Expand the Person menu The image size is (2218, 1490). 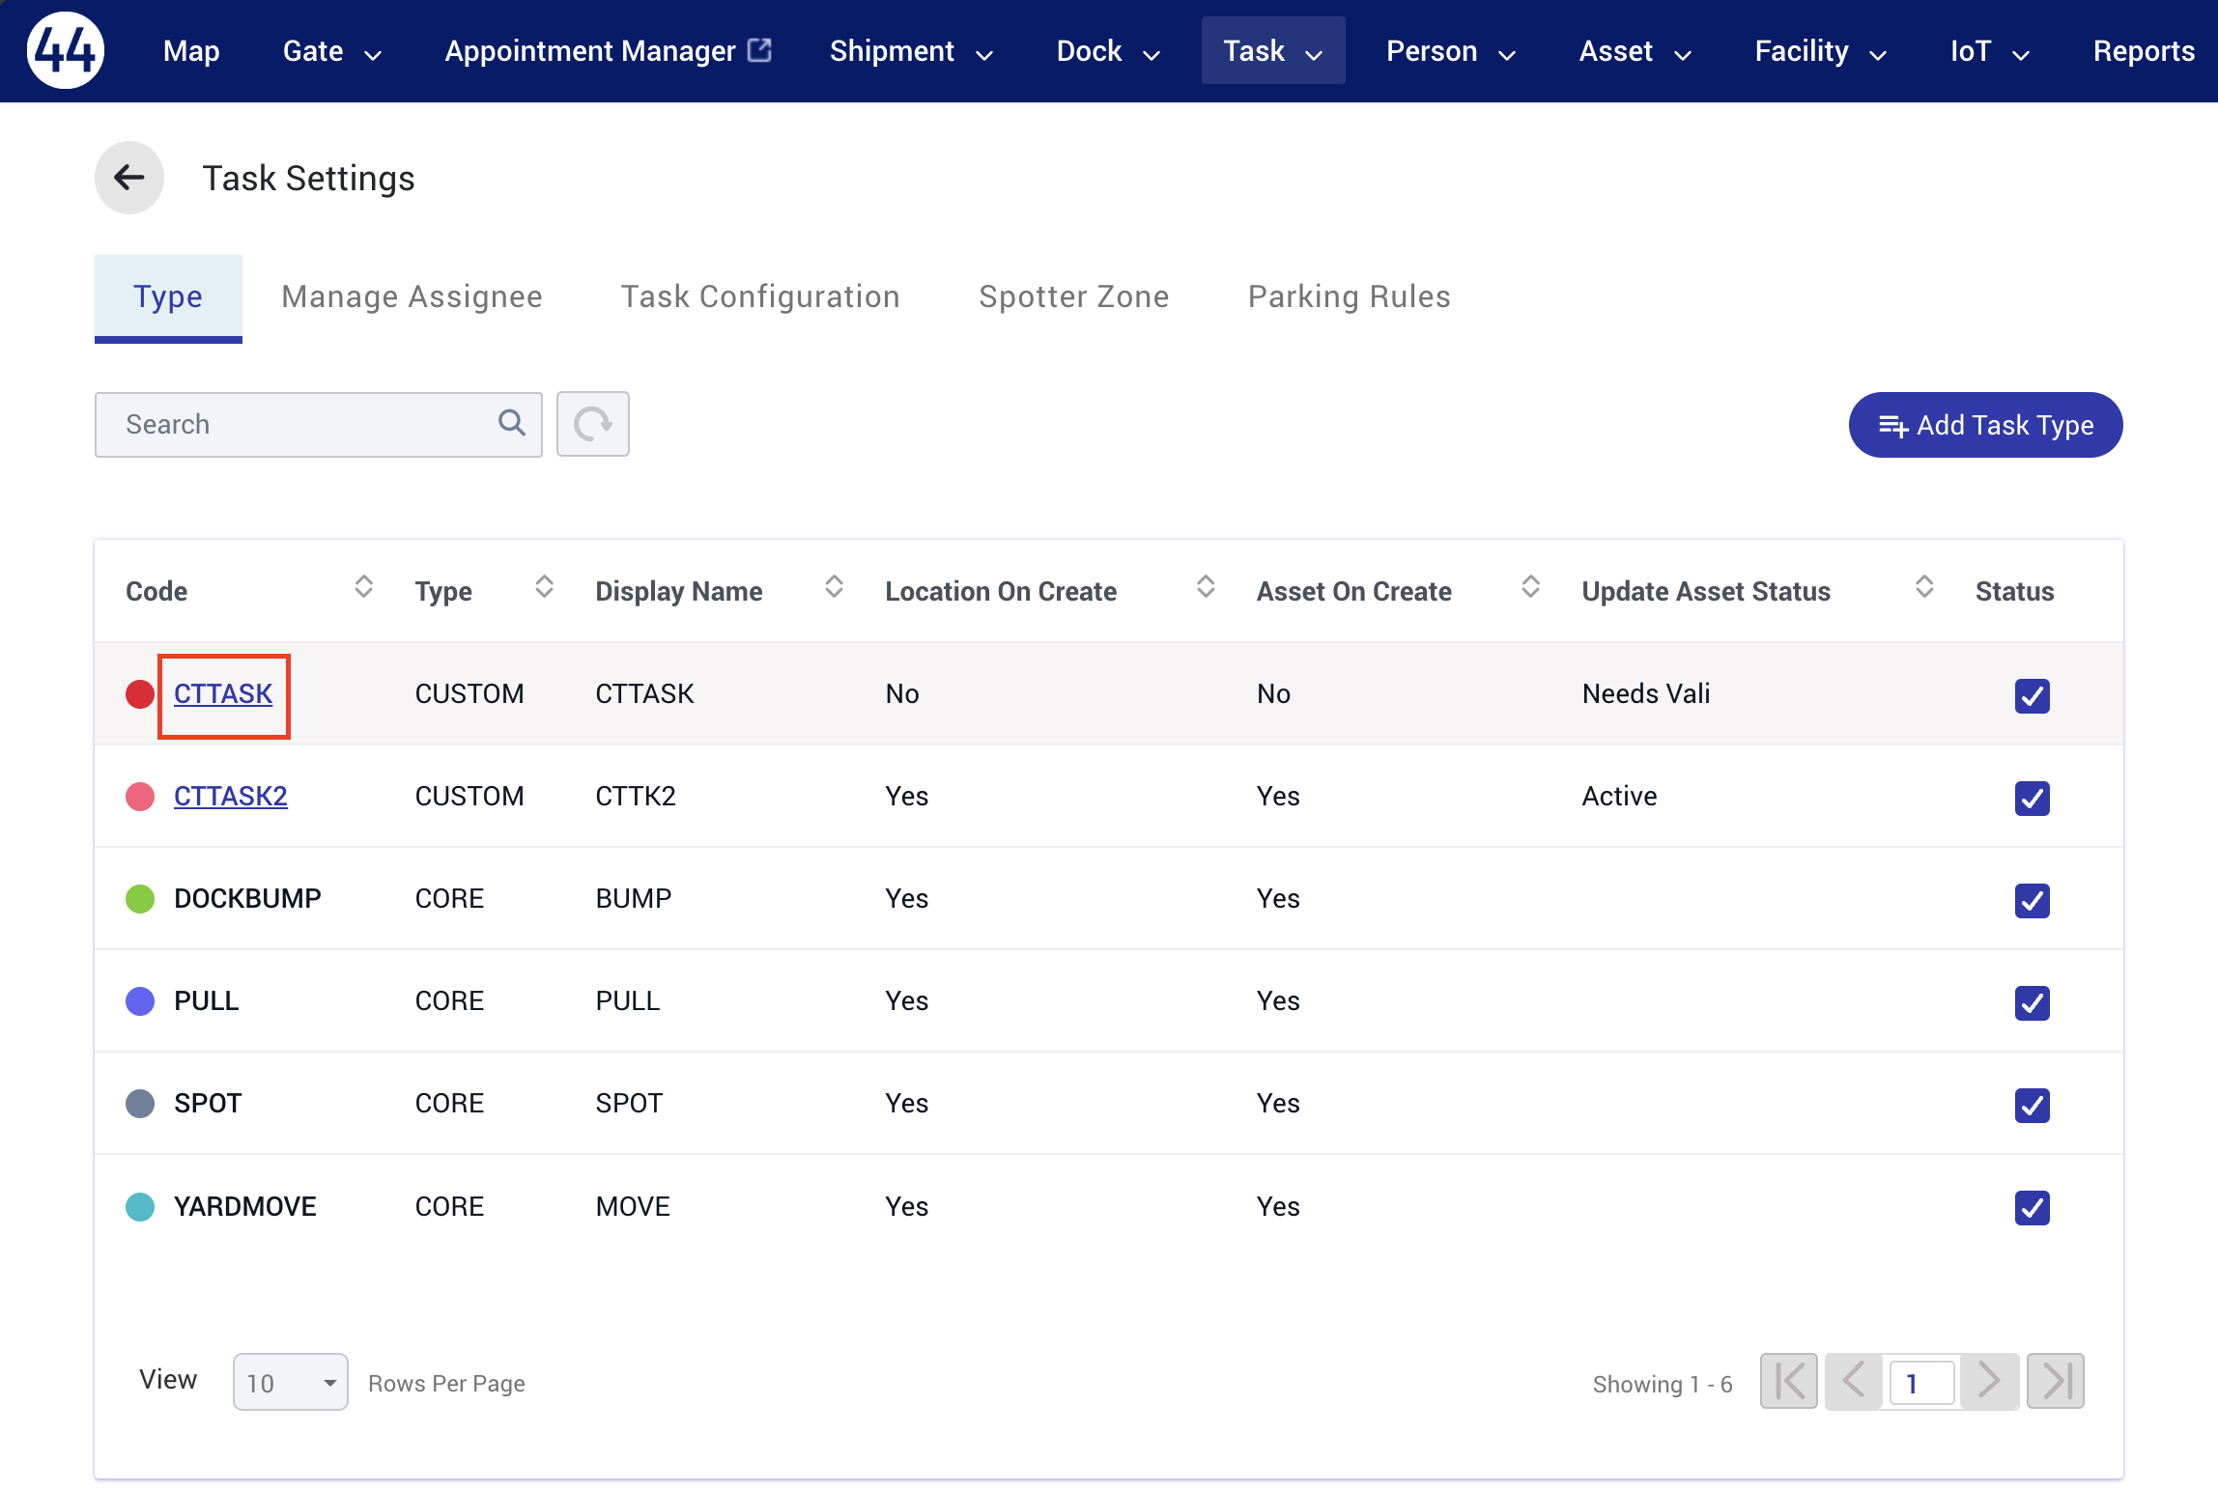1451,51
